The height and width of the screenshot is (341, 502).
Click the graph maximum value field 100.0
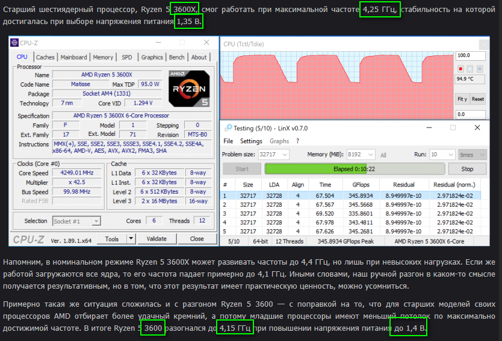point(470,55)
